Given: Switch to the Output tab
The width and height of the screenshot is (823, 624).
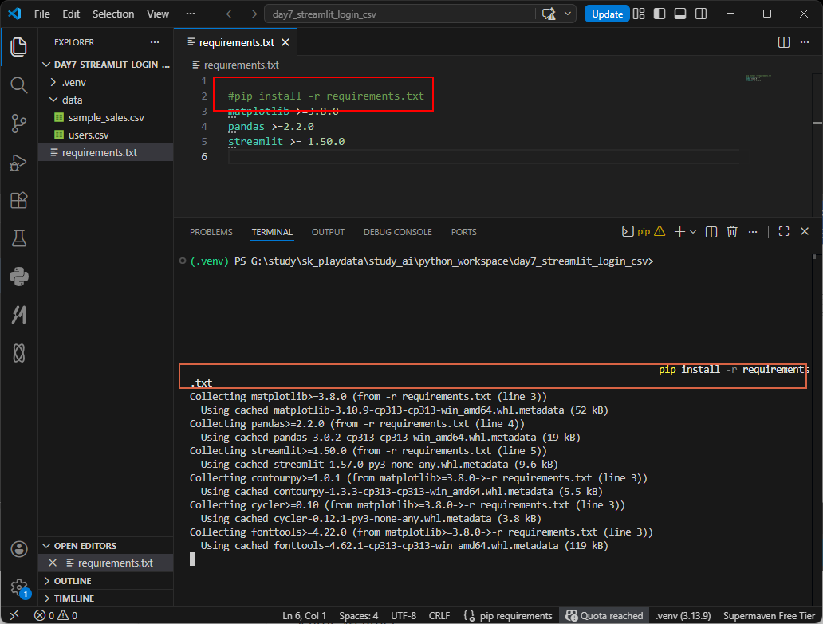Looking at the screenshot, I should click(328, 232).
